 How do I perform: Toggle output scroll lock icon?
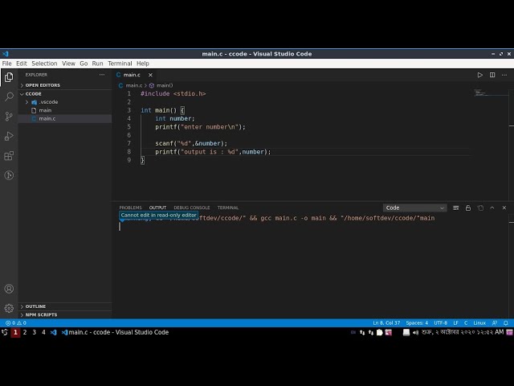click(x=468, y=207)
